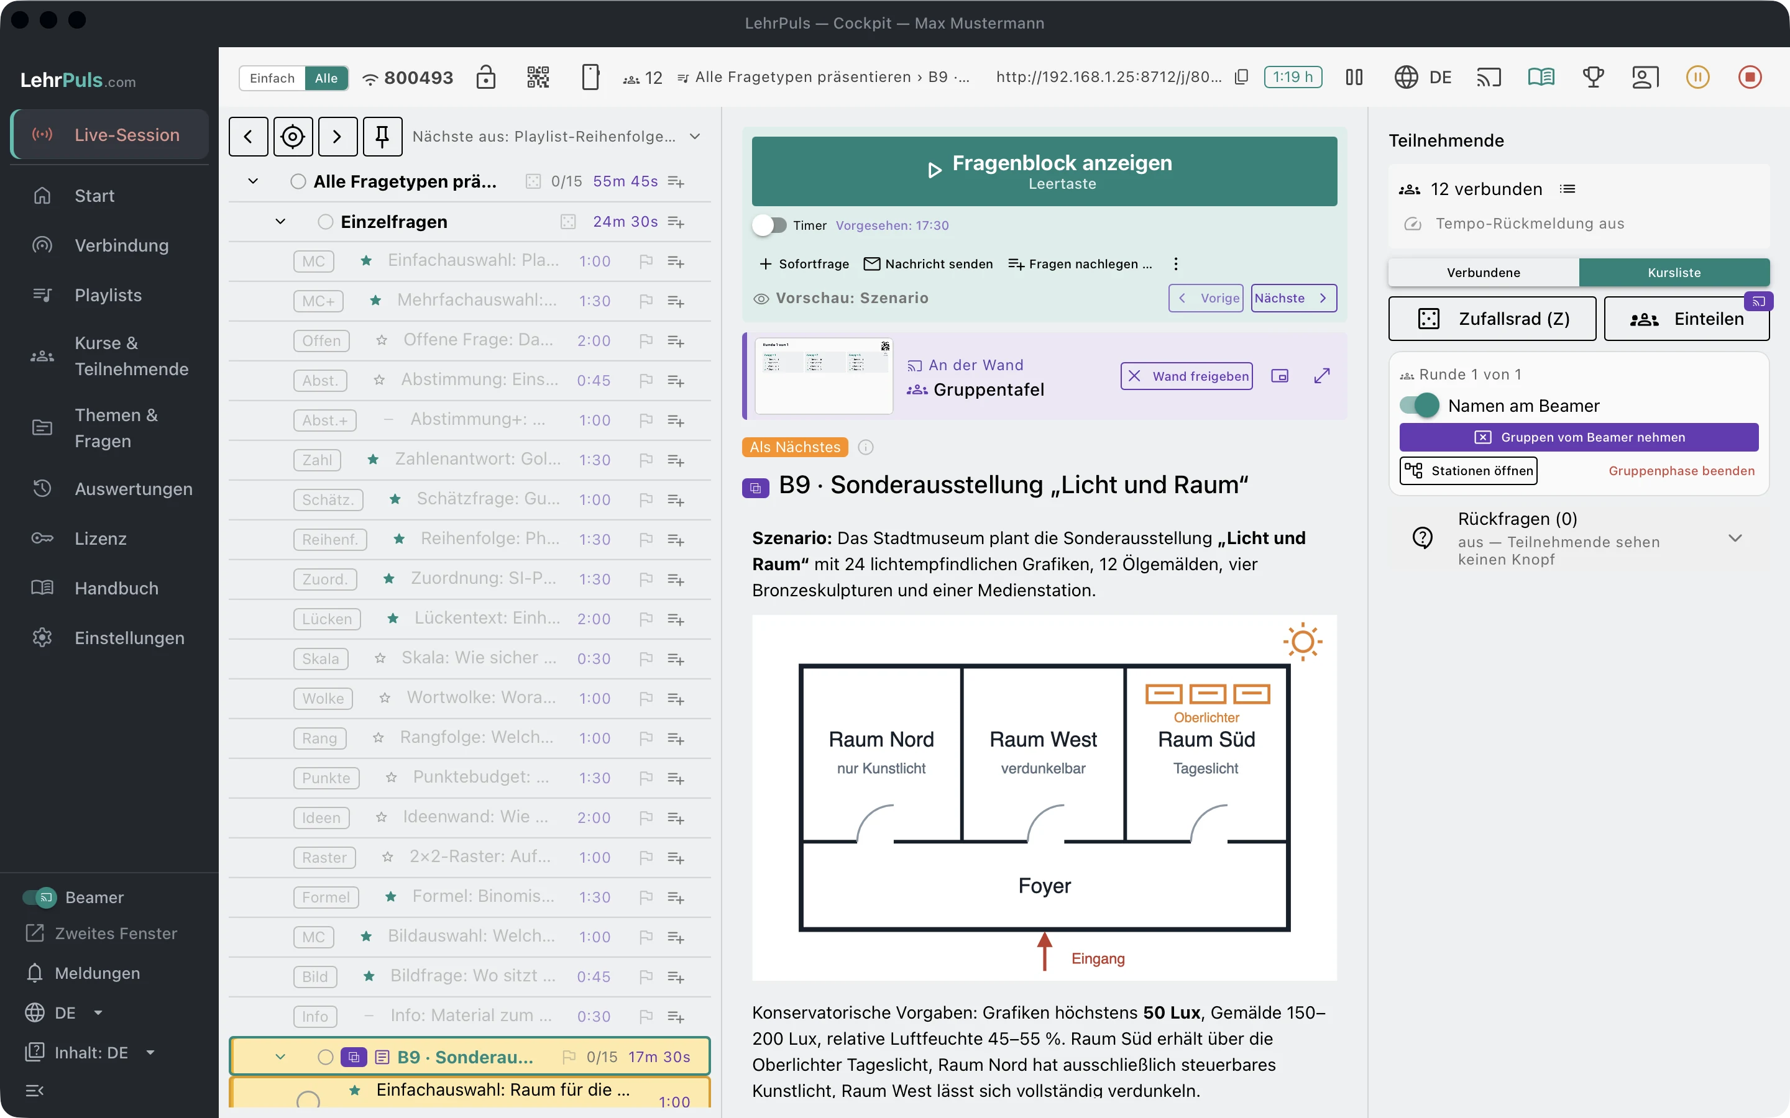Open the trophy leaderboard icon

1593,77
